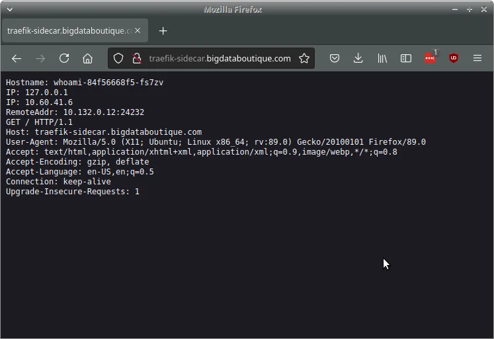494x339 pixels.
Task: Click the IP 127.0.0.1 line
Action: click(37, 93)
